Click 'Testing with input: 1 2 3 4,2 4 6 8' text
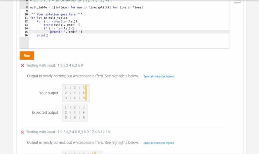The width and height of the screenshot is (259, 154). coord(68,132)
